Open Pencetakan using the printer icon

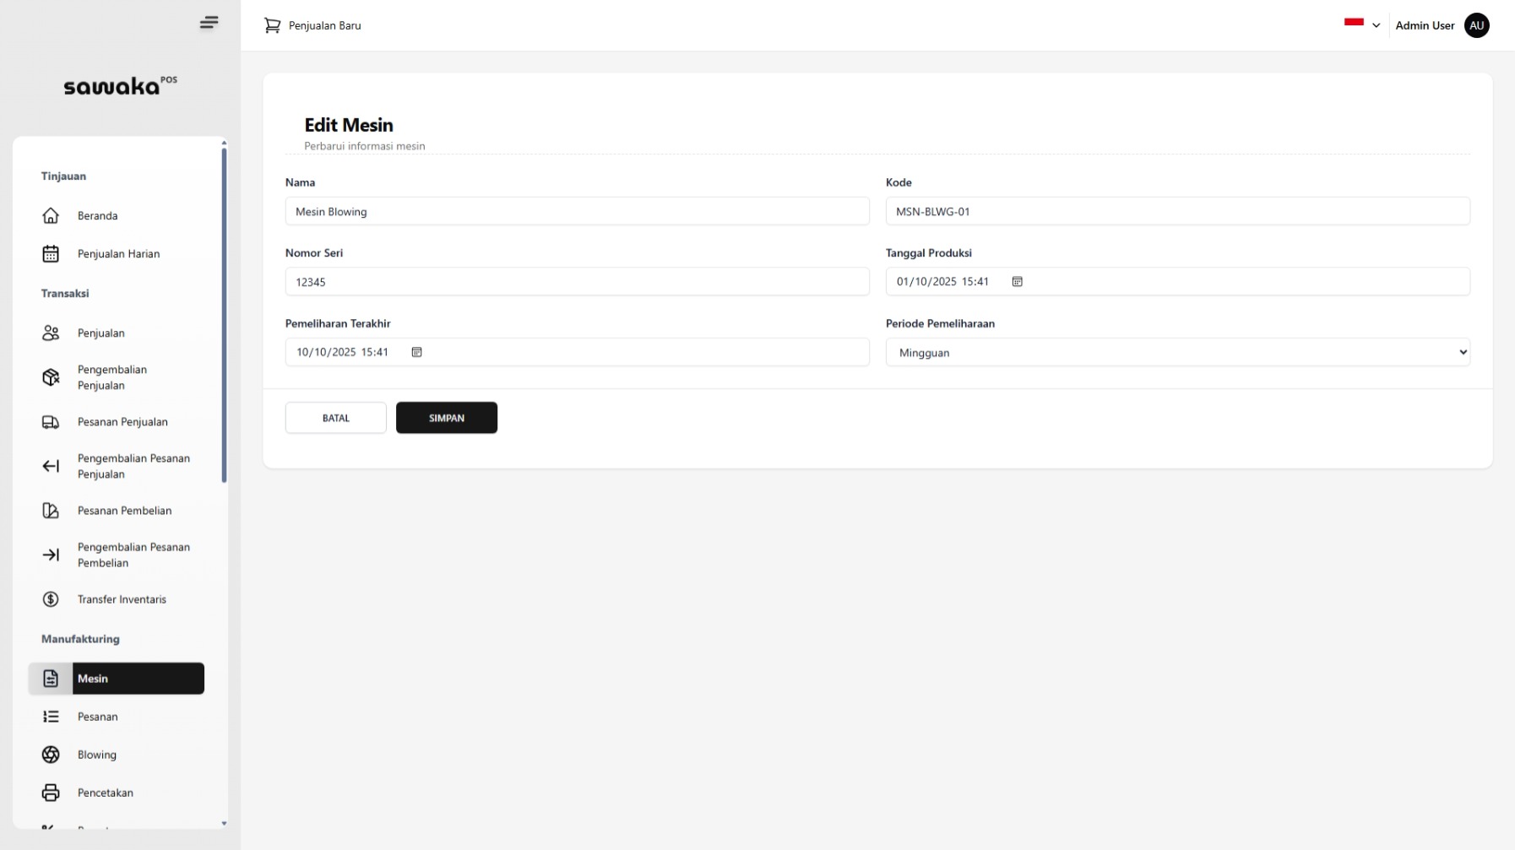click(51, 793)
